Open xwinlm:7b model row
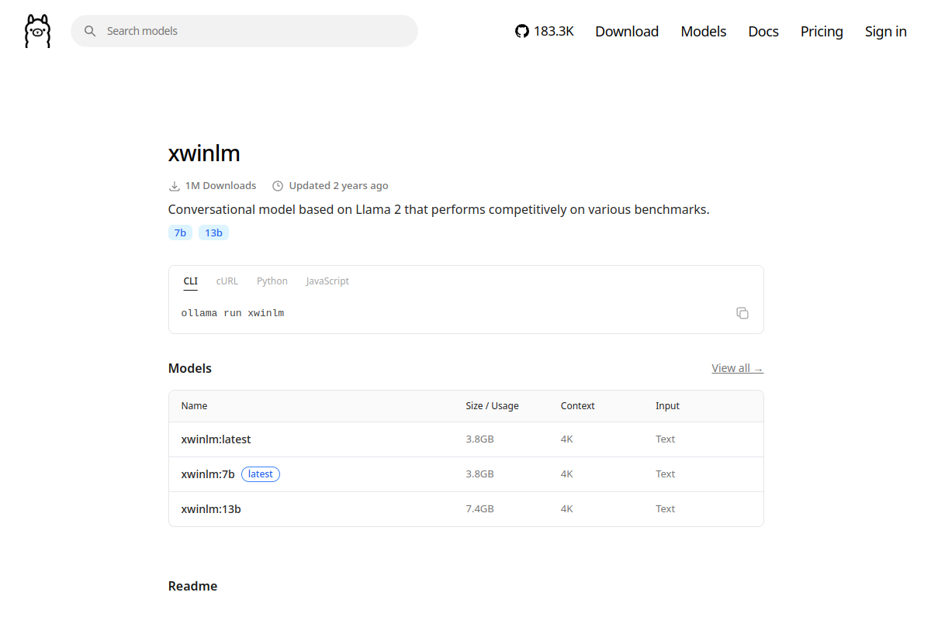931x620 pixels. [466, 474]
